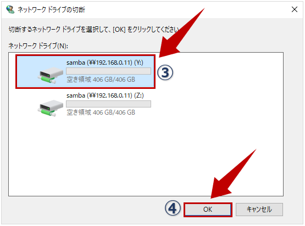Click the Z: network drive icon
Viewport: 305px width, 226px height.
click(51, 108)
